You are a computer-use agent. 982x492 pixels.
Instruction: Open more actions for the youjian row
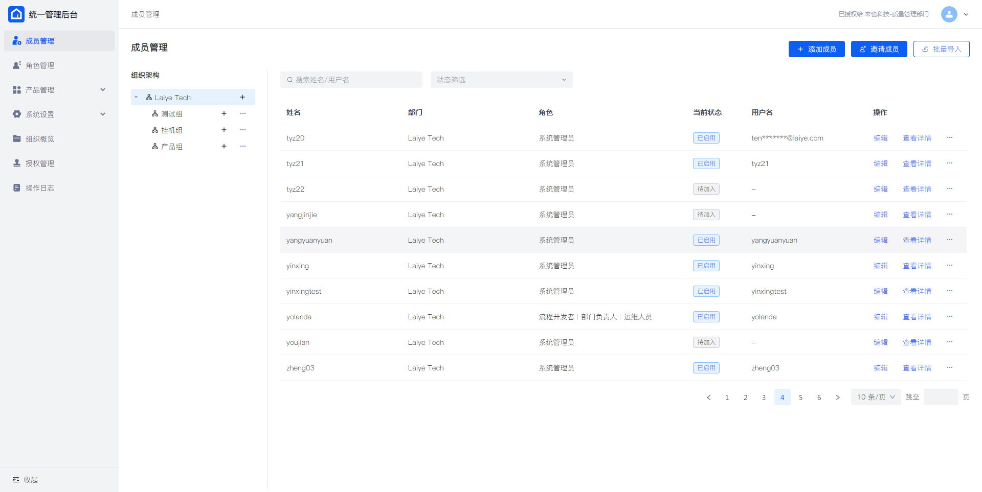[950, 342]
